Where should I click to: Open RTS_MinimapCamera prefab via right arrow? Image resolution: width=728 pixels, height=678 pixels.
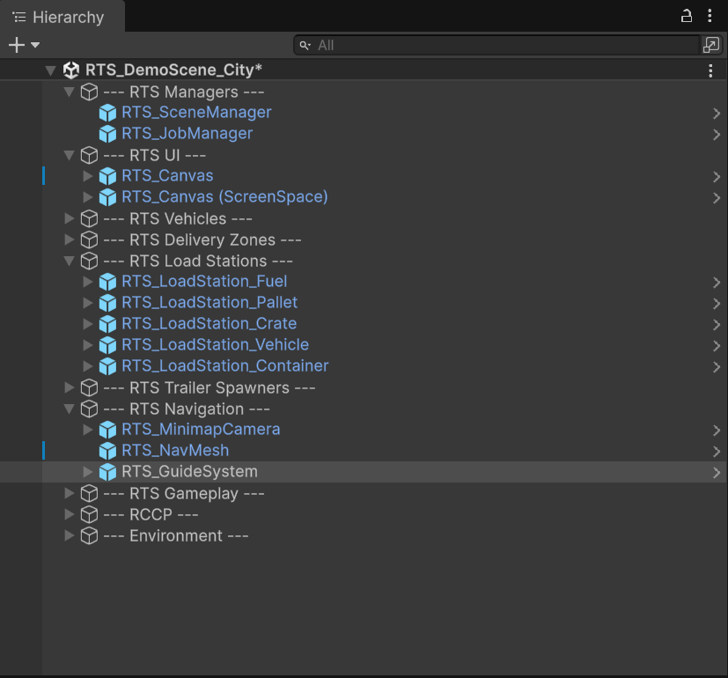coord(717,431)
